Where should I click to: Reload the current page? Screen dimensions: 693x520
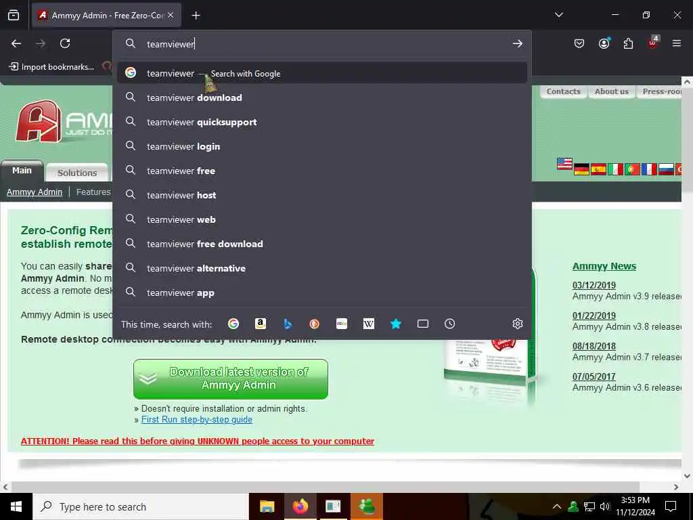tap(65, 43)
